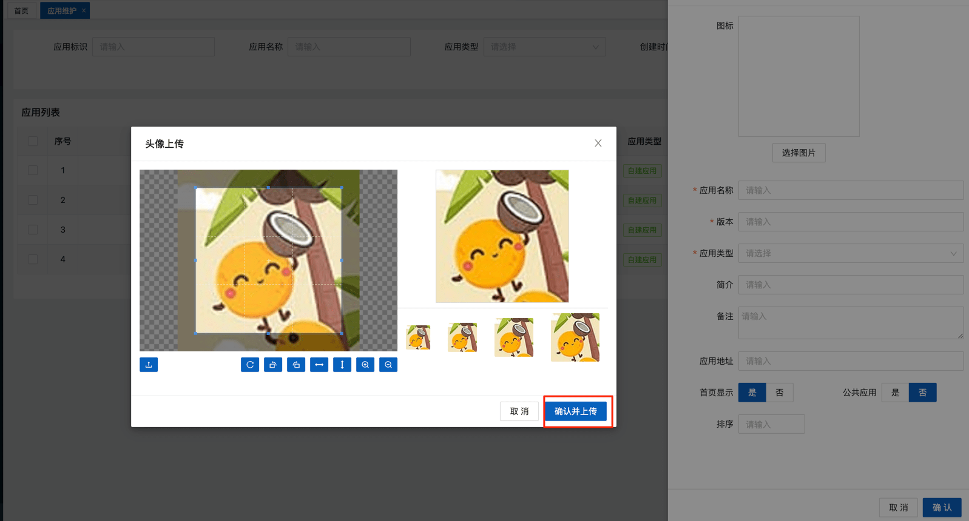Check the checkbox for row 1
The image size is (969, 521).
click(x=33, y=171)
